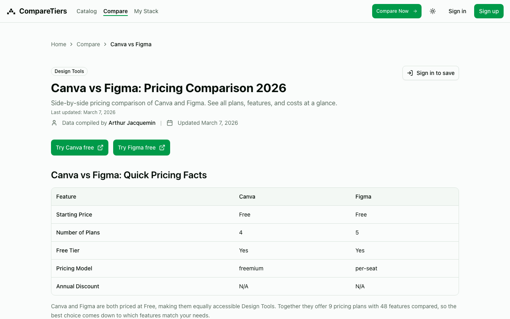Click the external link icon on Try Canva free

pos(100,148)
